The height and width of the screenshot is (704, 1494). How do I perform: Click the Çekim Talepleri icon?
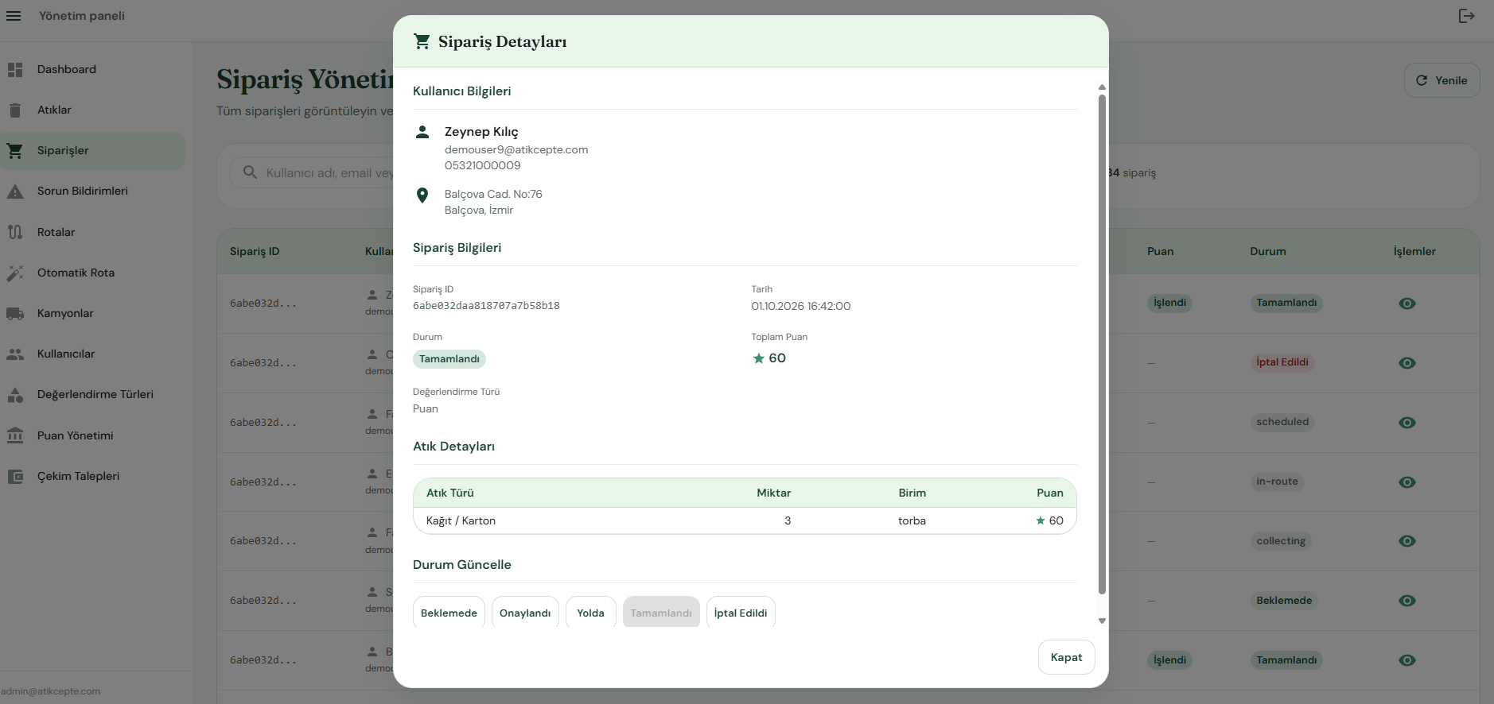pyautogui.click(x=15, y=477)
